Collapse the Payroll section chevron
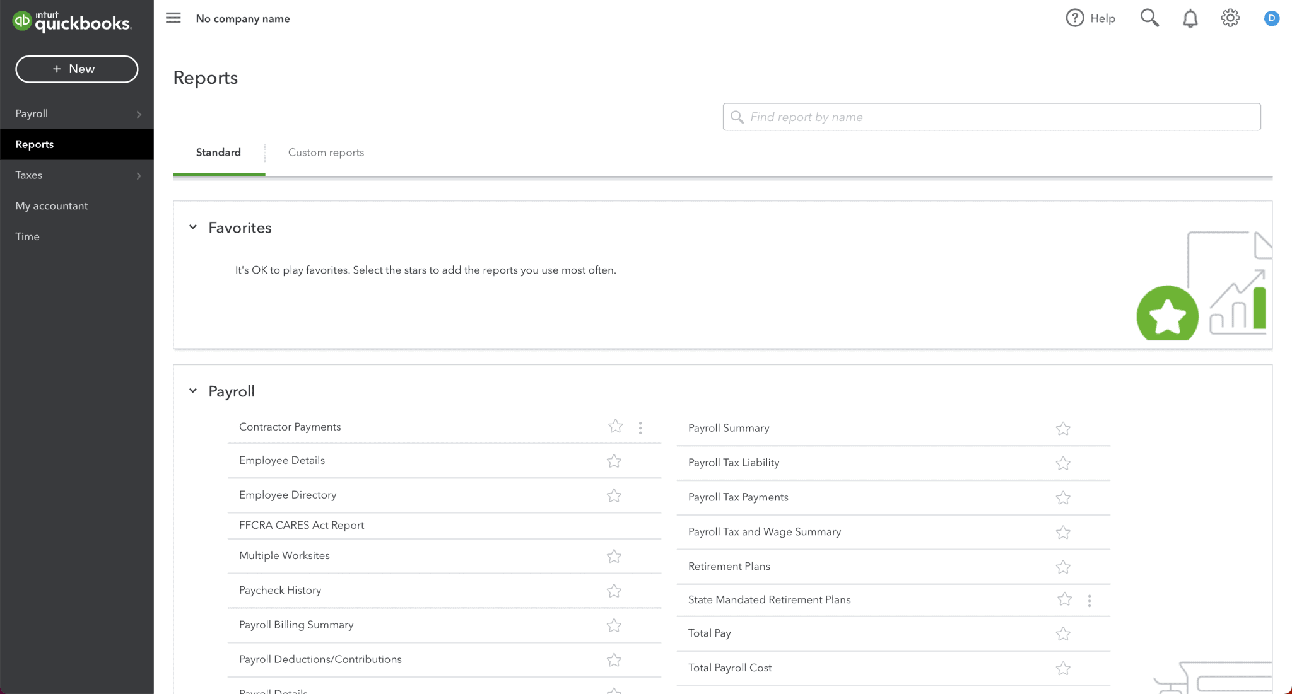Image resolution: width=1292 pixels, height=694 pixels. (x=193, y=391)
